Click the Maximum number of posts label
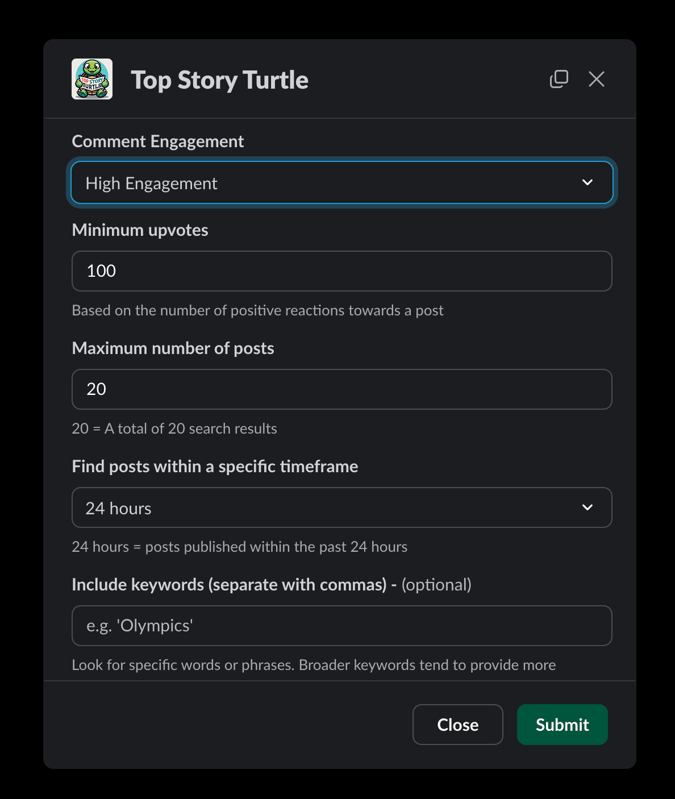 point(173,348)
